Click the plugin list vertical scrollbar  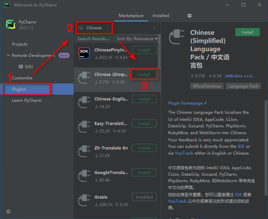tap(159, 51)
